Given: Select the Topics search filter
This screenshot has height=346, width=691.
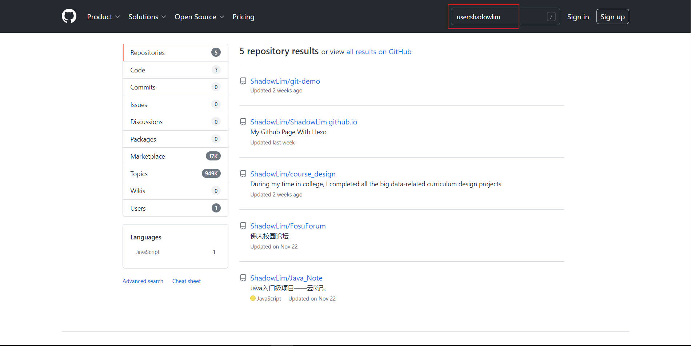Looking at the screenshot, I should 176,174.
